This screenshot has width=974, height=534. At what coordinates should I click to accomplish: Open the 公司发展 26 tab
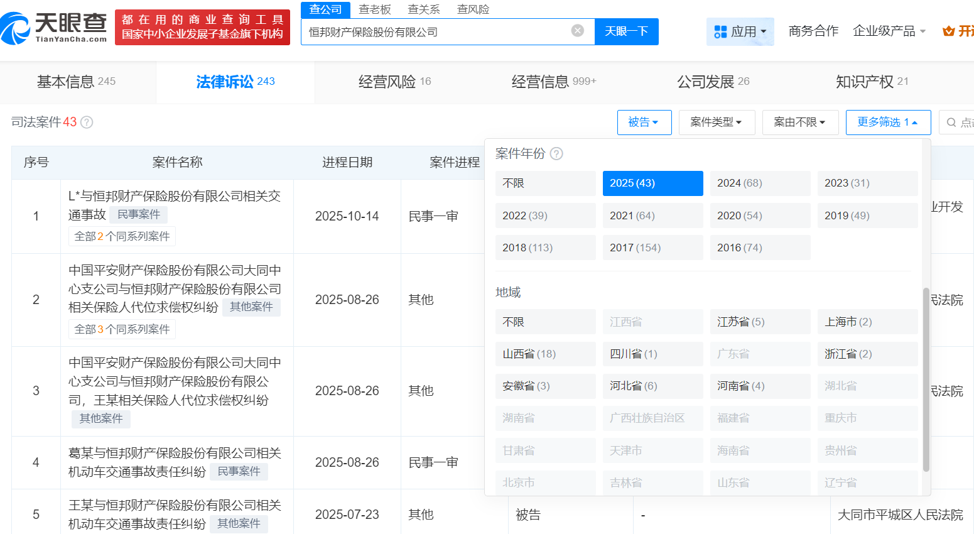pyautogui.click(x=713, y=82)
